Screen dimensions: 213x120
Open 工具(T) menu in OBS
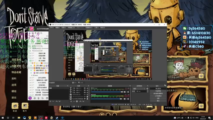(96, 28)
